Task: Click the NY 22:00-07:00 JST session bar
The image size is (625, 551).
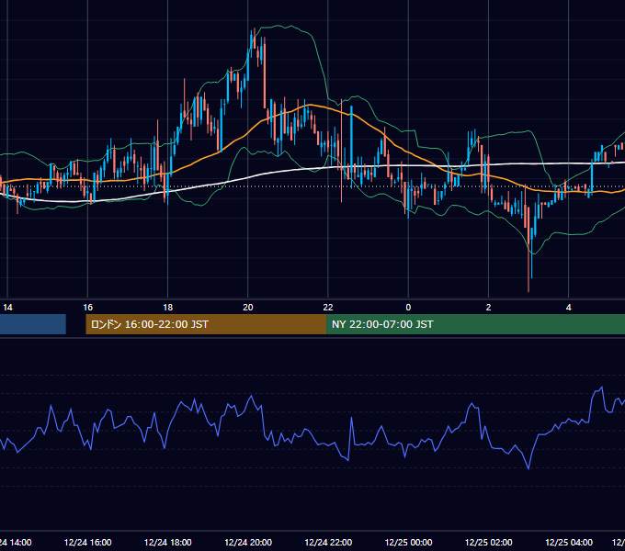Action: [x=475, y=324]
